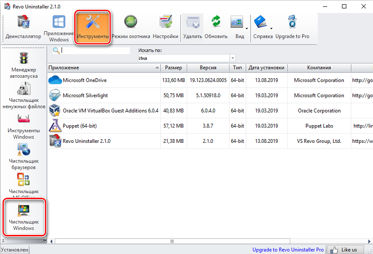Activate Режим охотника target icon
Viewport: 373px width, 254px height.
(131, 27)
